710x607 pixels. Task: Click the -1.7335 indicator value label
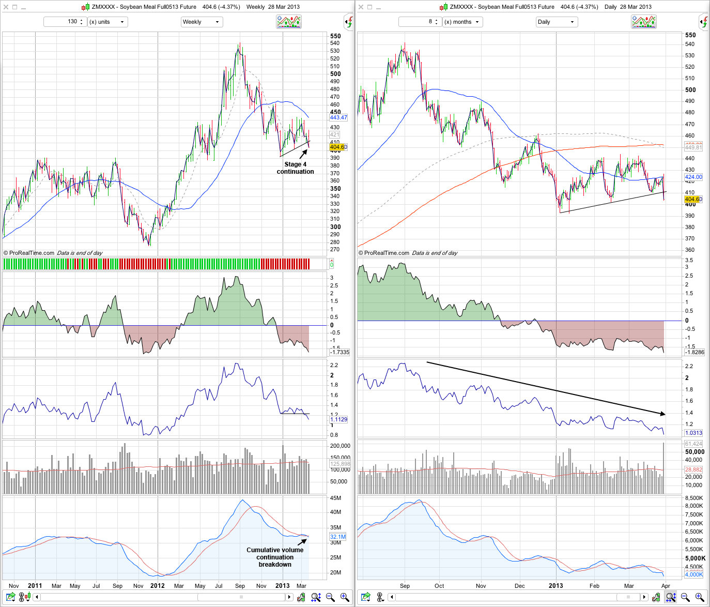click(x=339, y=352)
